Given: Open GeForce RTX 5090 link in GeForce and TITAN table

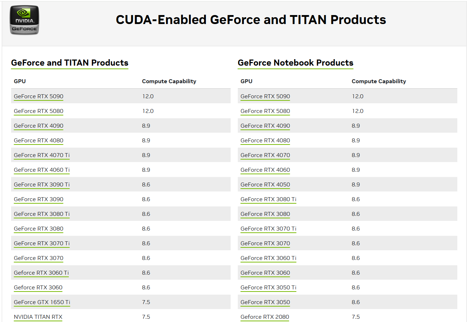Looking at the screenshot, I should pos(38,96).
